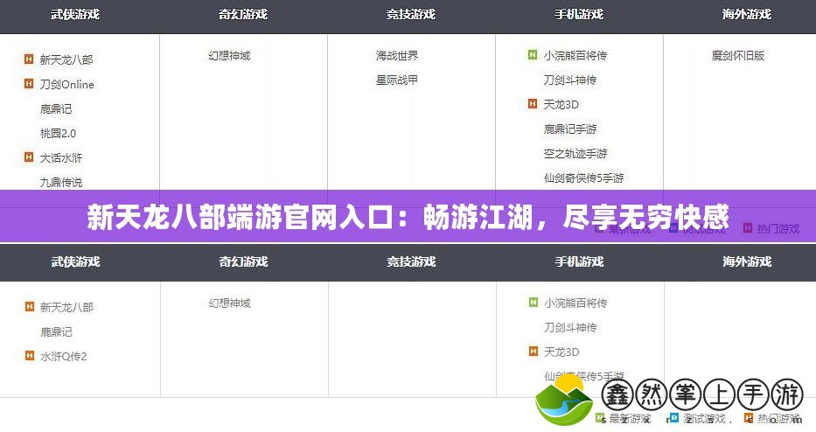Select 手机游戏 header in the lower panel

coord(579,261)
